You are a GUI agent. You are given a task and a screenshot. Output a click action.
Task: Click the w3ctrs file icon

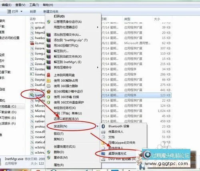click(32, 153)
